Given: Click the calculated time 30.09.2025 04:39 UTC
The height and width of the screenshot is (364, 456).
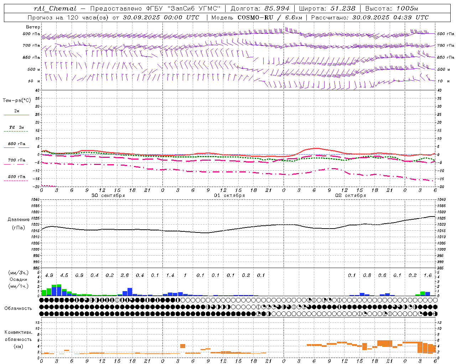Looking at the screenshot, I should (x=390, y=17).
